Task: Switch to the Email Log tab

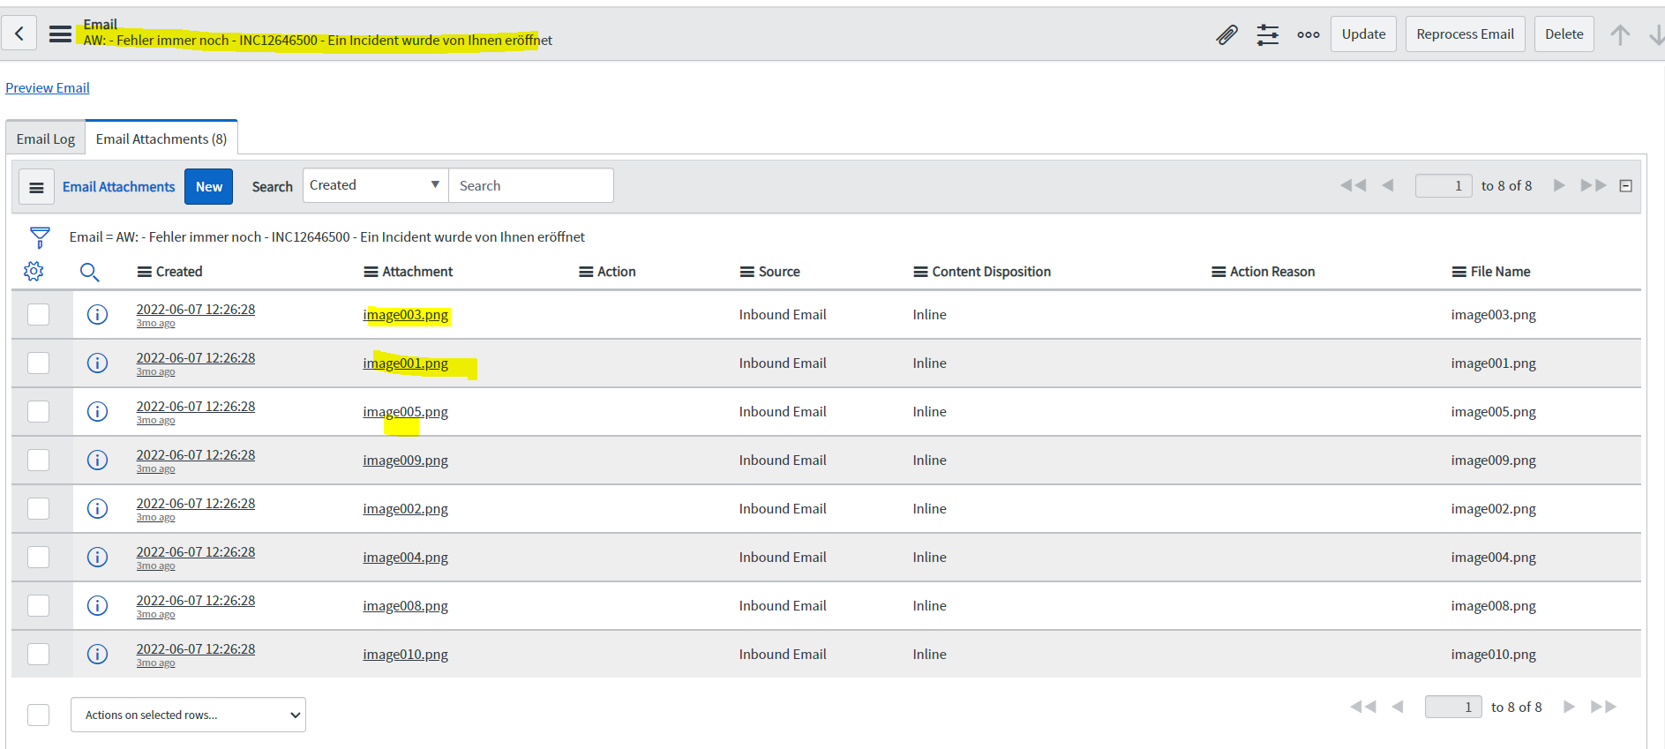Action: (x=46, y=139)
